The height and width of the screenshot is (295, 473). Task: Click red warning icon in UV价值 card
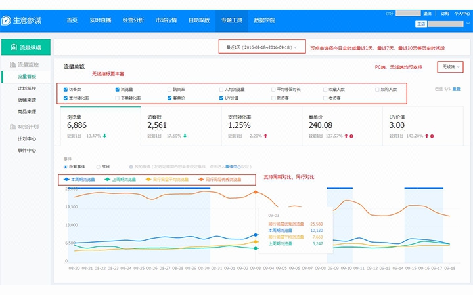pos(432,136)
